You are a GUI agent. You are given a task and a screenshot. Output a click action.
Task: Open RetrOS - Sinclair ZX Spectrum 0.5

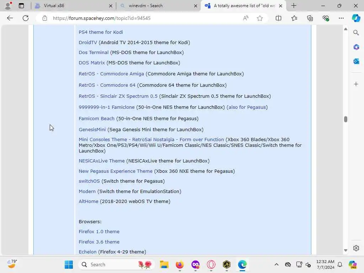click(x=118, y=96)
